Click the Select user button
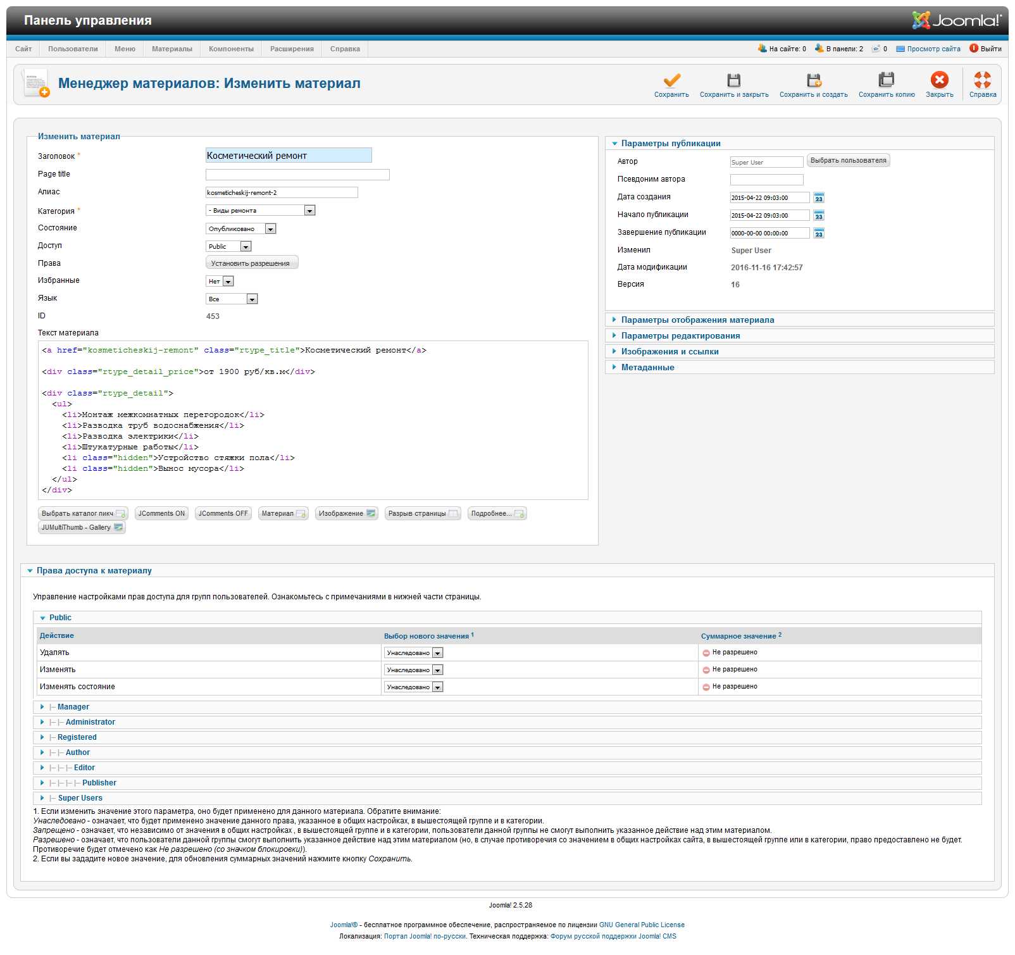The height and width of the screenshot is (955, 1015). [848, 161]
